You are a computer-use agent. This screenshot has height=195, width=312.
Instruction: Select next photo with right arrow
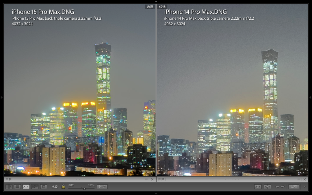(283, 187)
